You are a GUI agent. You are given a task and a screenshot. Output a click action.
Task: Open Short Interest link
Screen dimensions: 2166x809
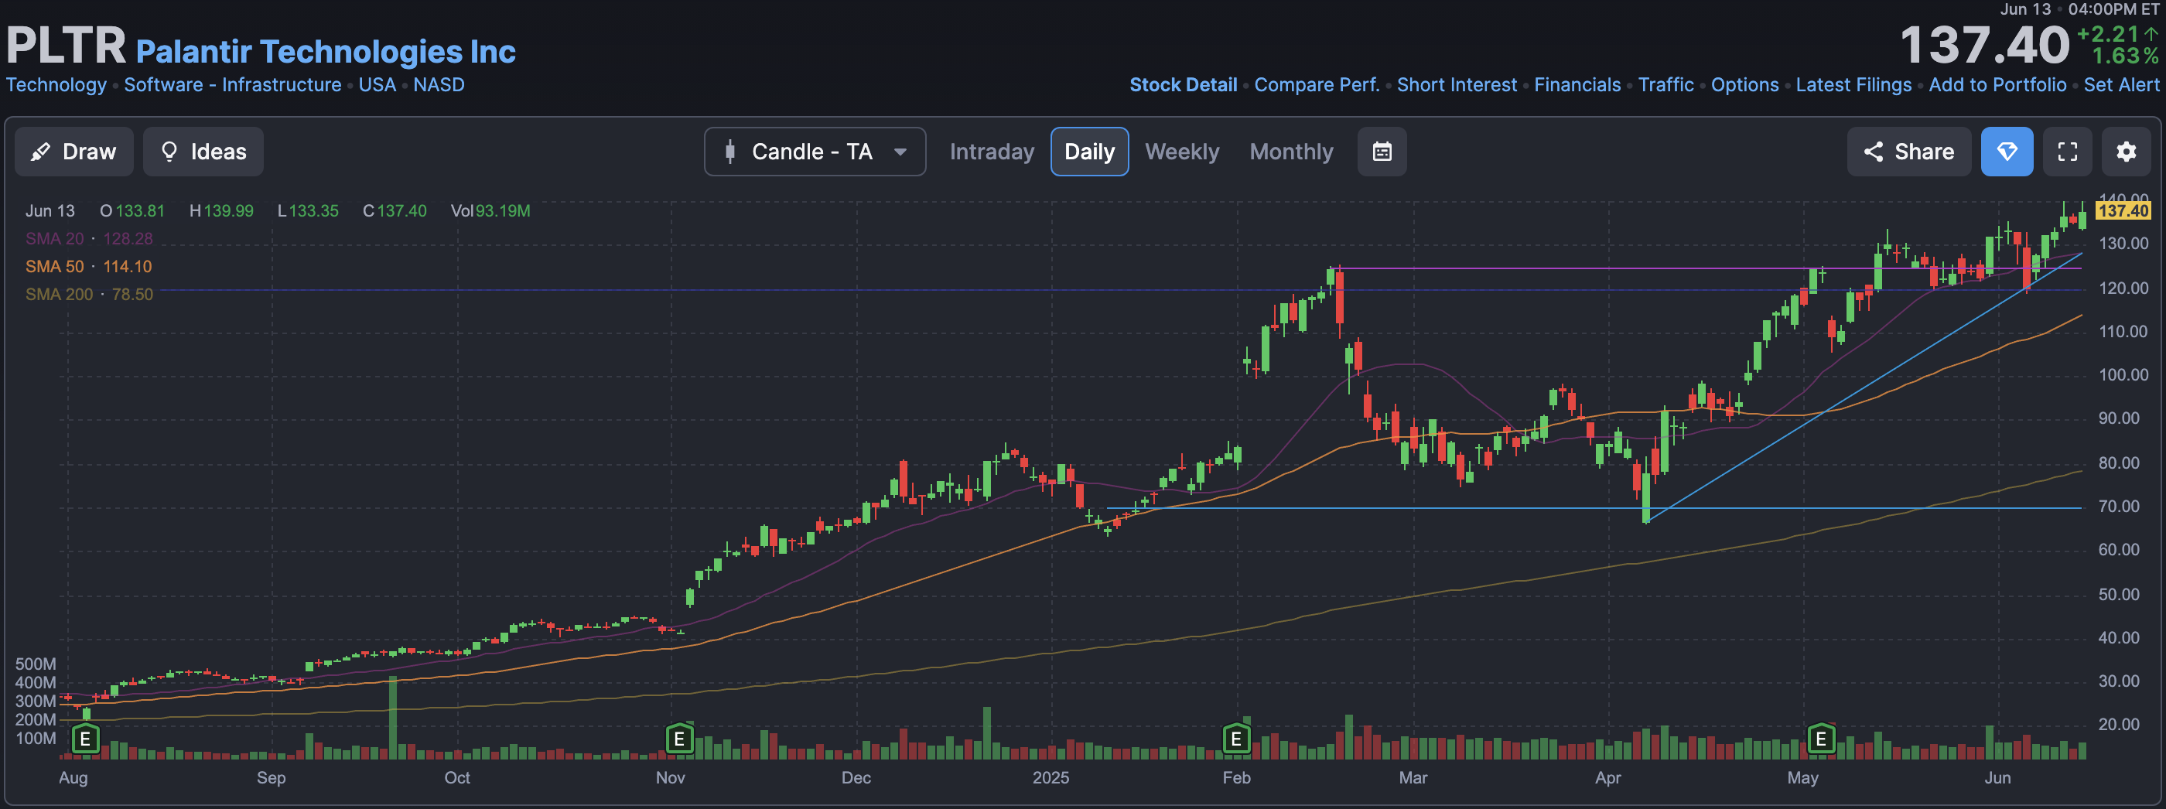coord(1457,85)
